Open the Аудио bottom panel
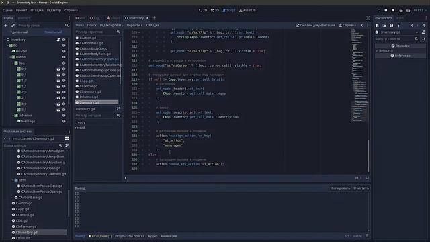 [153, 236]
